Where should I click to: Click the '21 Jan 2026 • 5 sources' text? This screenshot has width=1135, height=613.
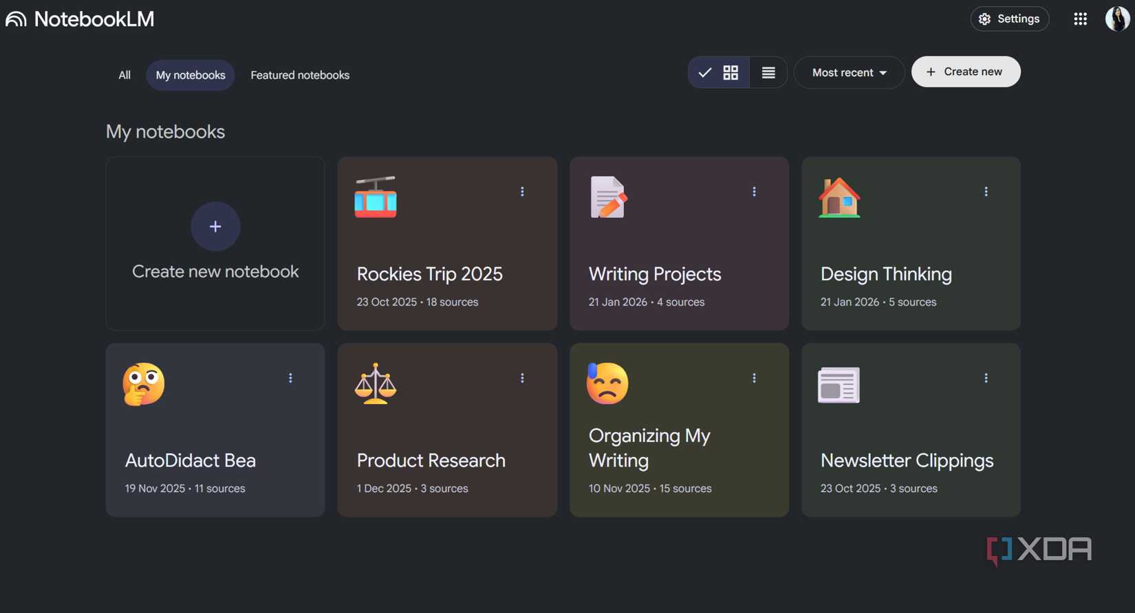(x=878, y=302)
